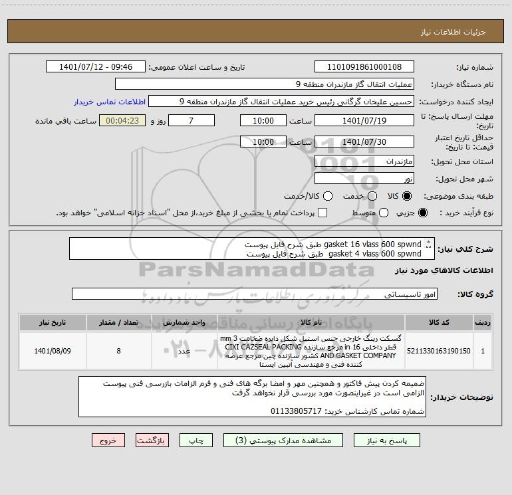This screenshot has height=495, width=512.
Task: Click the gasket ring product name cell
Action: coord(311,351)
